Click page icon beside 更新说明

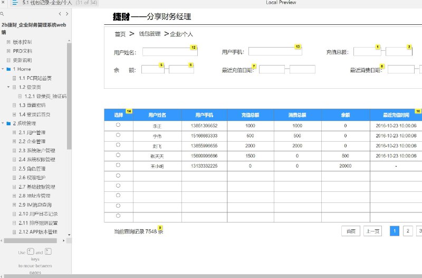pyautogui.click(x=8, y=60)
